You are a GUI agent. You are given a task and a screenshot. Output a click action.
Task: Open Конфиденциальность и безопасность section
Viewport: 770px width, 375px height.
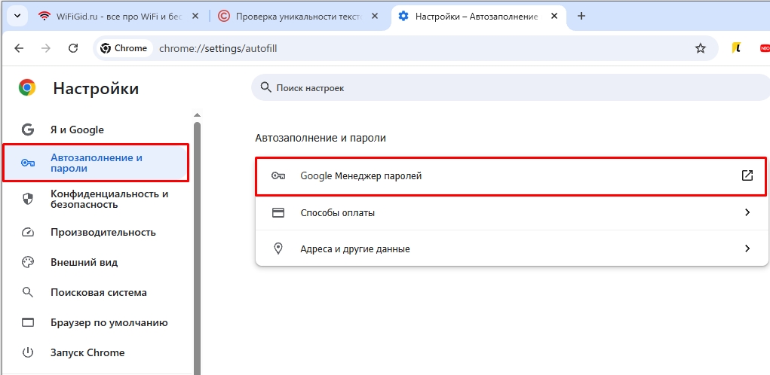tap(96, 199)
